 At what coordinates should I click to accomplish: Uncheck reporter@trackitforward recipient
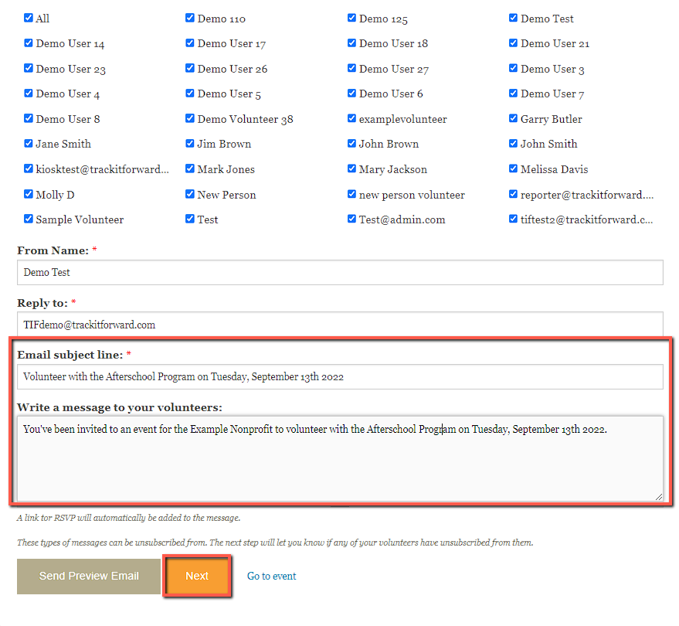[513, 194]
